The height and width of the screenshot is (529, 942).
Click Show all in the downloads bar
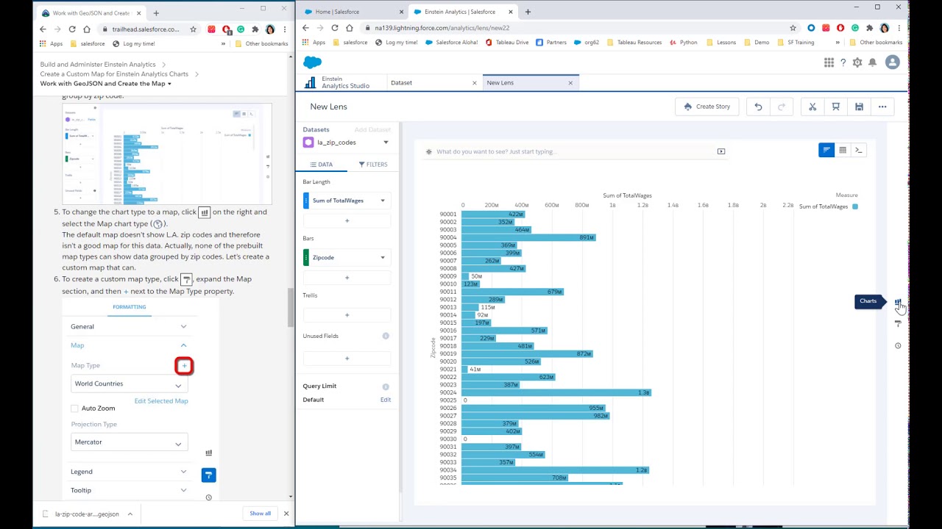pos(260,514)
